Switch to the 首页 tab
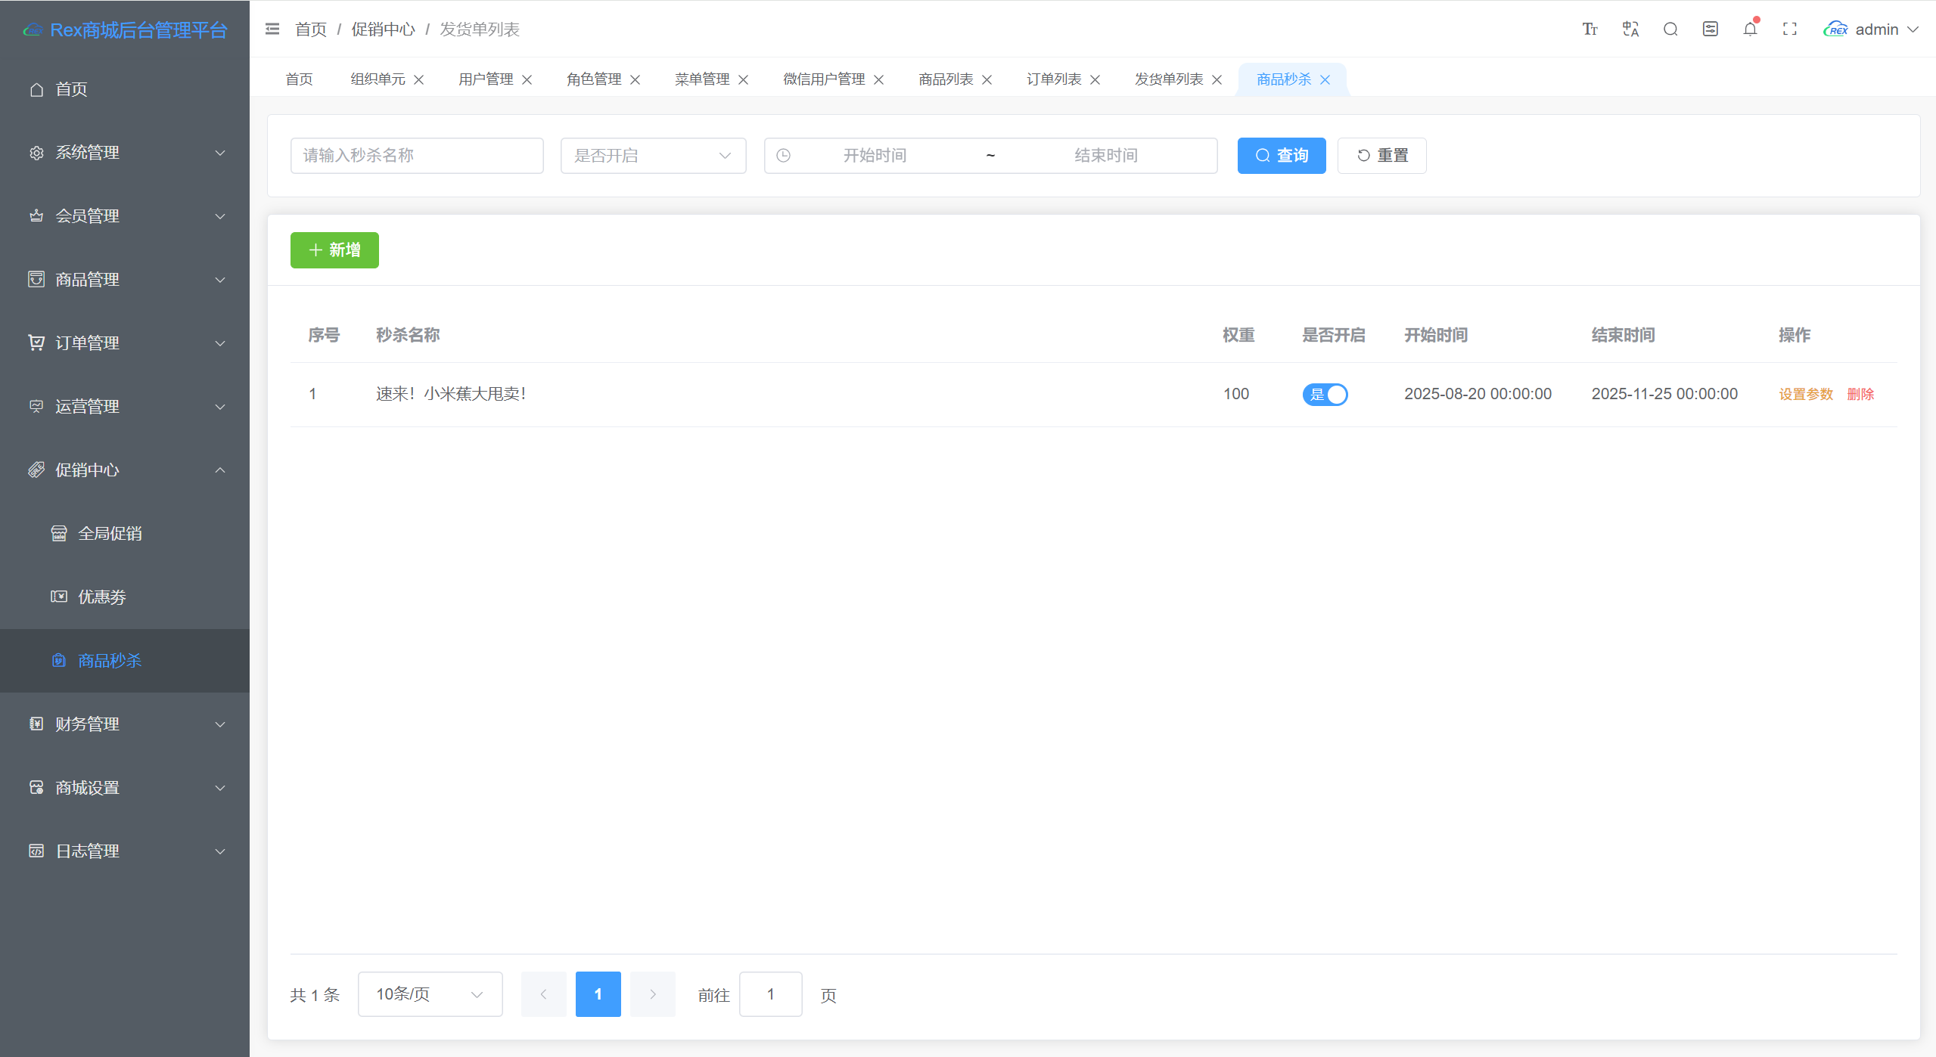The height and width of the screenshot is (1057, 1936). click(x=299, y=79)
